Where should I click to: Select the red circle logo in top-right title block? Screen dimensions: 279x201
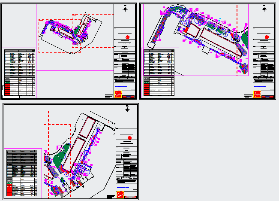point(266,37)
